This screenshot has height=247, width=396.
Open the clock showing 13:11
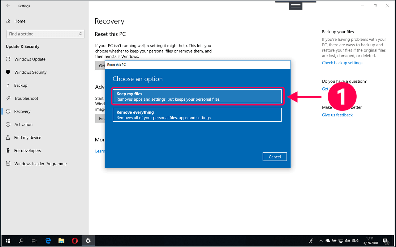pyautogui.click(x=370, y=241)
